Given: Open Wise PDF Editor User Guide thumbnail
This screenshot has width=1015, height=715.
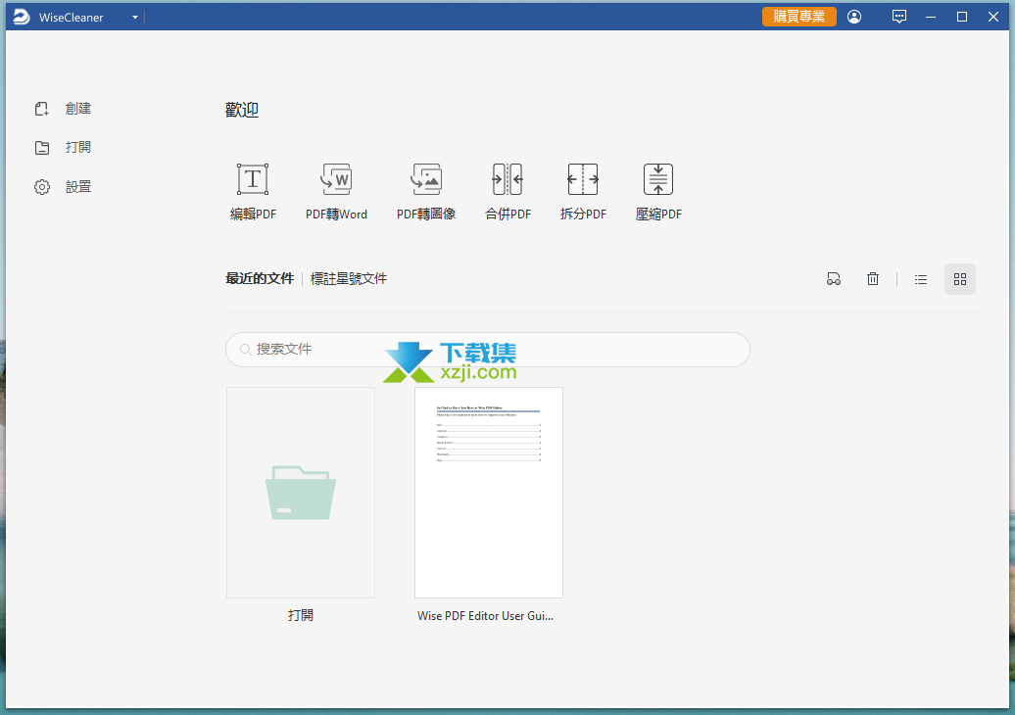Looking at the screenshot, I should point(489,493).
